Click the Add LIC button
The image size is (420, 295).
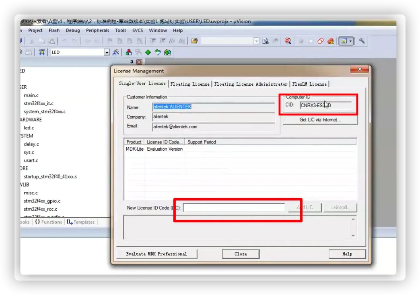305,207
